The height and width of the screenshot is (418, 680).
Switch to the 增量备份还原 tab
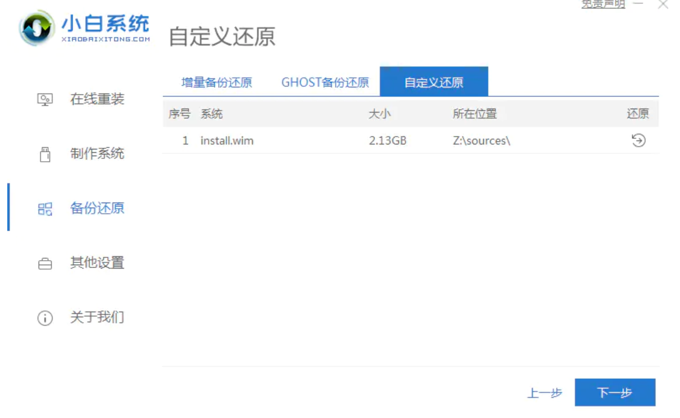point(216,83)
